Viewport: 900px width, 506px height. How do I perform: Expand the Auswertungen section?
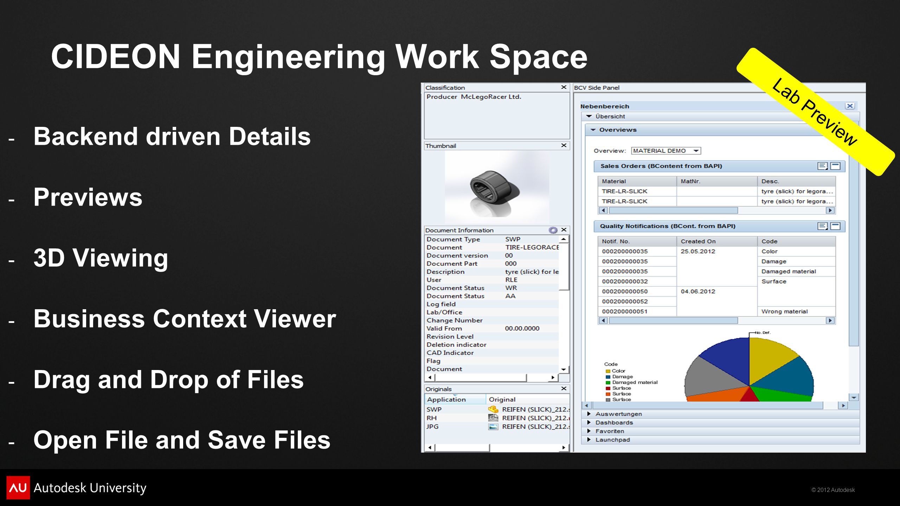click(x=589, y=414)
